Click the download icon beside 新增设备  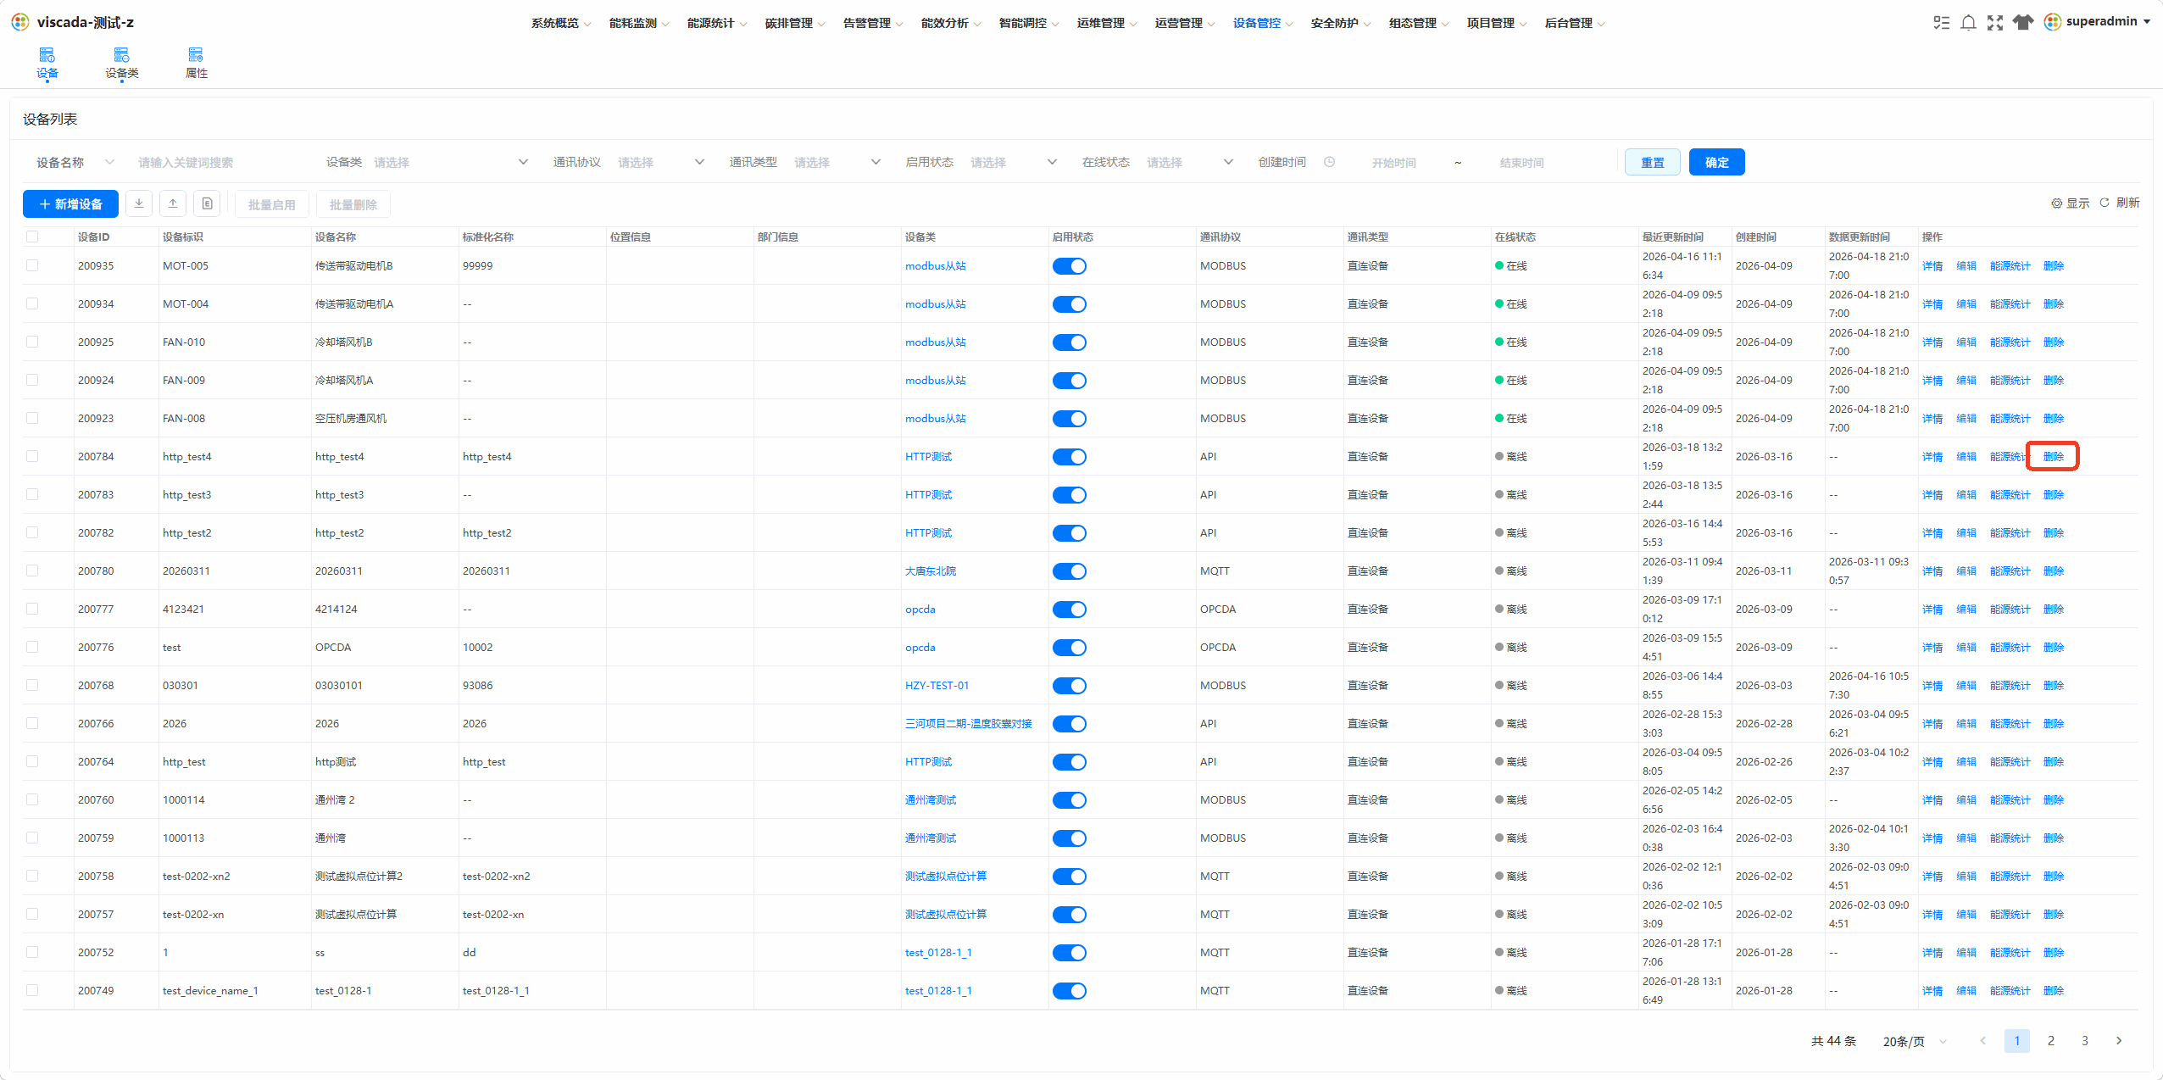[x=139, y=203]
